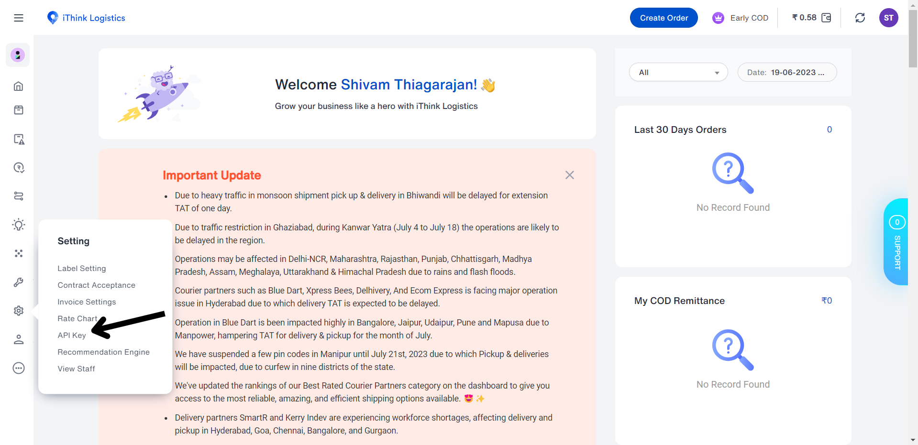Open the more options ellipsis icon

[x=19, y=368]
